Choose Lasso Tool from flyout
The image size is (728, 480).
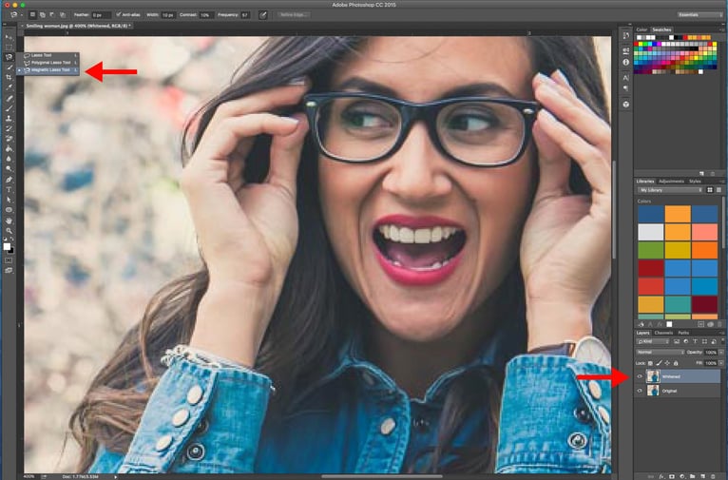50,55
